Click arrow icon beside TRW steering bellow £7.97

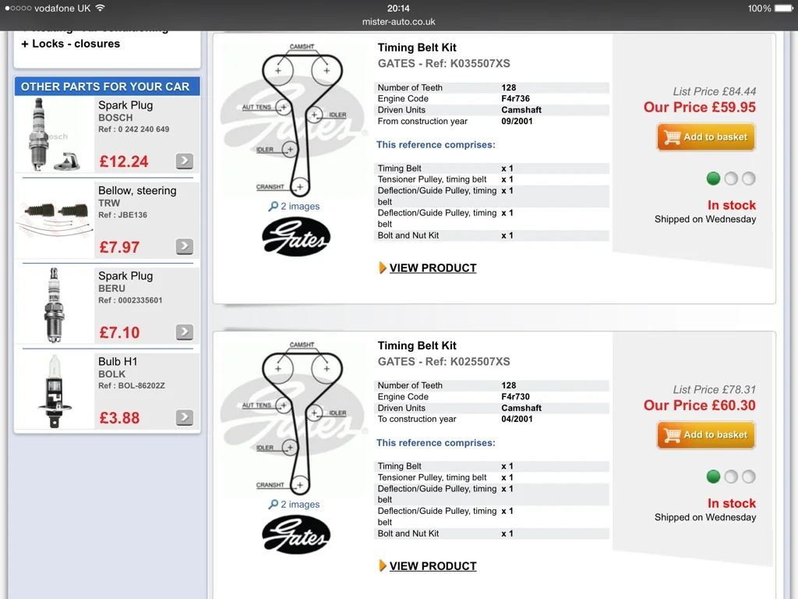(x=184, y=246)
